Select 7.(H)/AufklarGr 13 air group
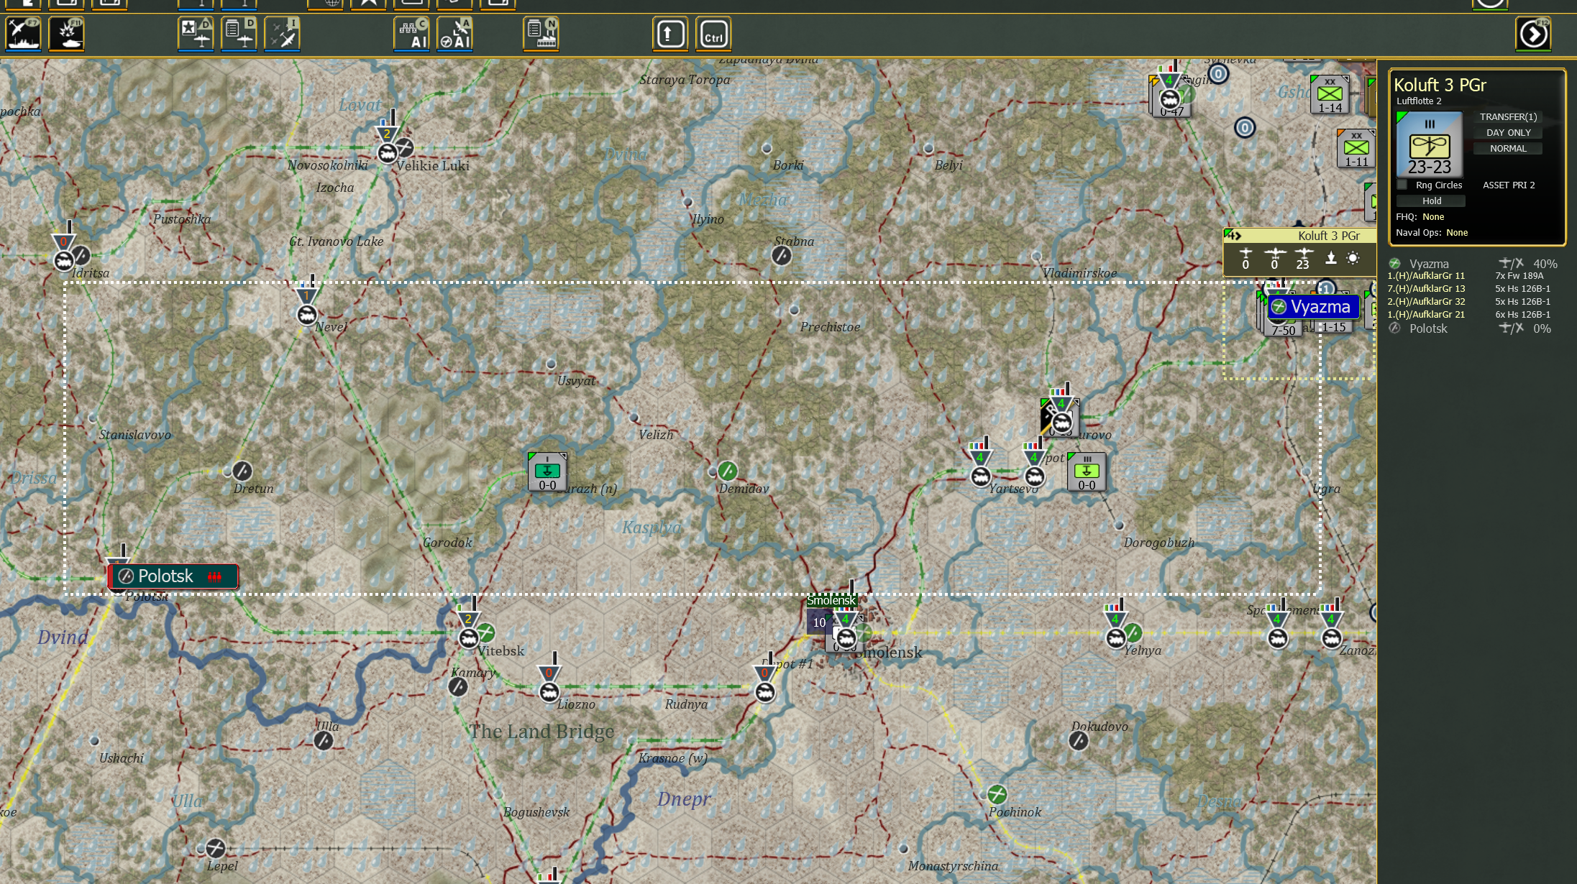The image size is (1577, 884). (x=1426, y=288)
